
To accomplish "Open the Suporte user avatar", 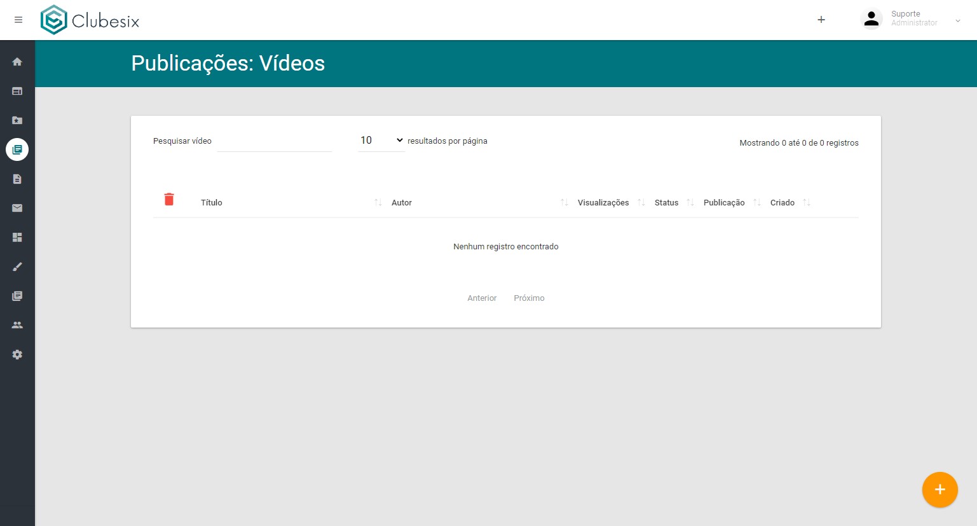I will pyautogui.click(x=871, y=19).
